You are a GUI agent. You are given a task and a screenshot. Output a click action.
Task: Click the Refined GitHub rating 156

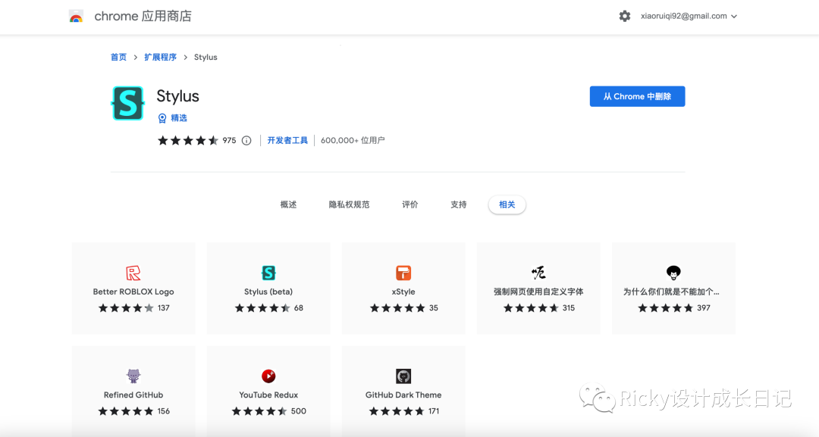133,411
